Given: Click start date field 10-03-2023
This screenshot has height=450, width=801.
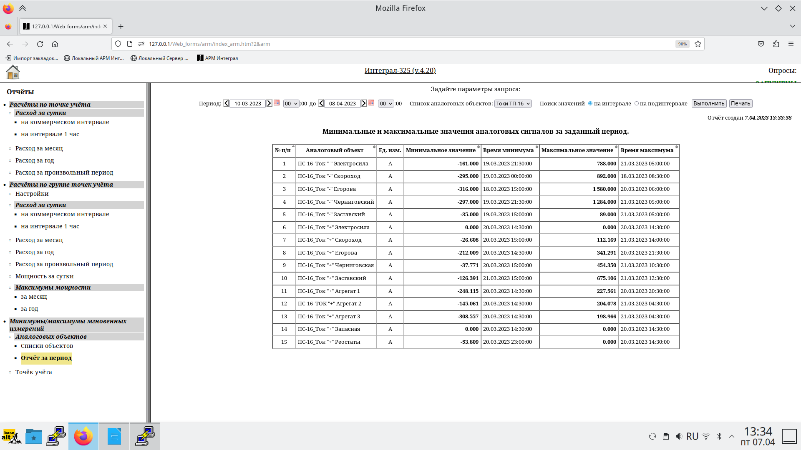Looking at the screenshot, I should tap(247, 104).
